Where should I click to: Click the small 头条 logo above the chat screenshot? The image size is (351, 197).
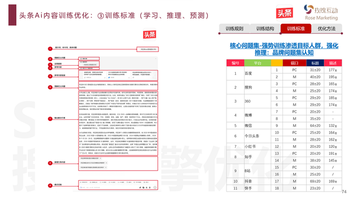tap(150, 34)
